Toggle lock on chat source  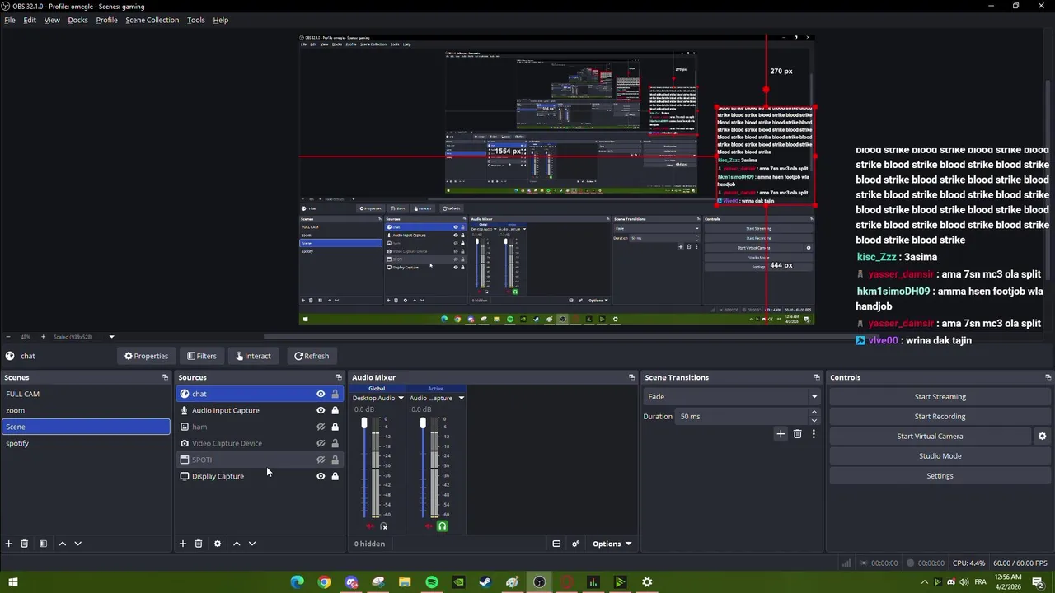pyautogui.click(x=335, y=394)
